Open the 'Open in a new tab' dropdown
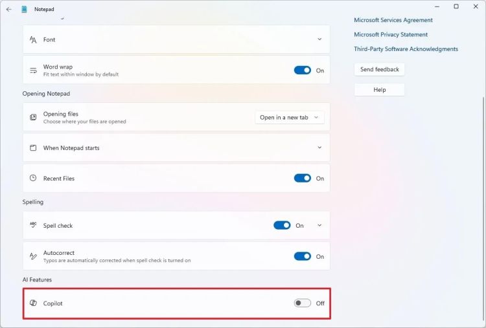 [x=289, y=118]
